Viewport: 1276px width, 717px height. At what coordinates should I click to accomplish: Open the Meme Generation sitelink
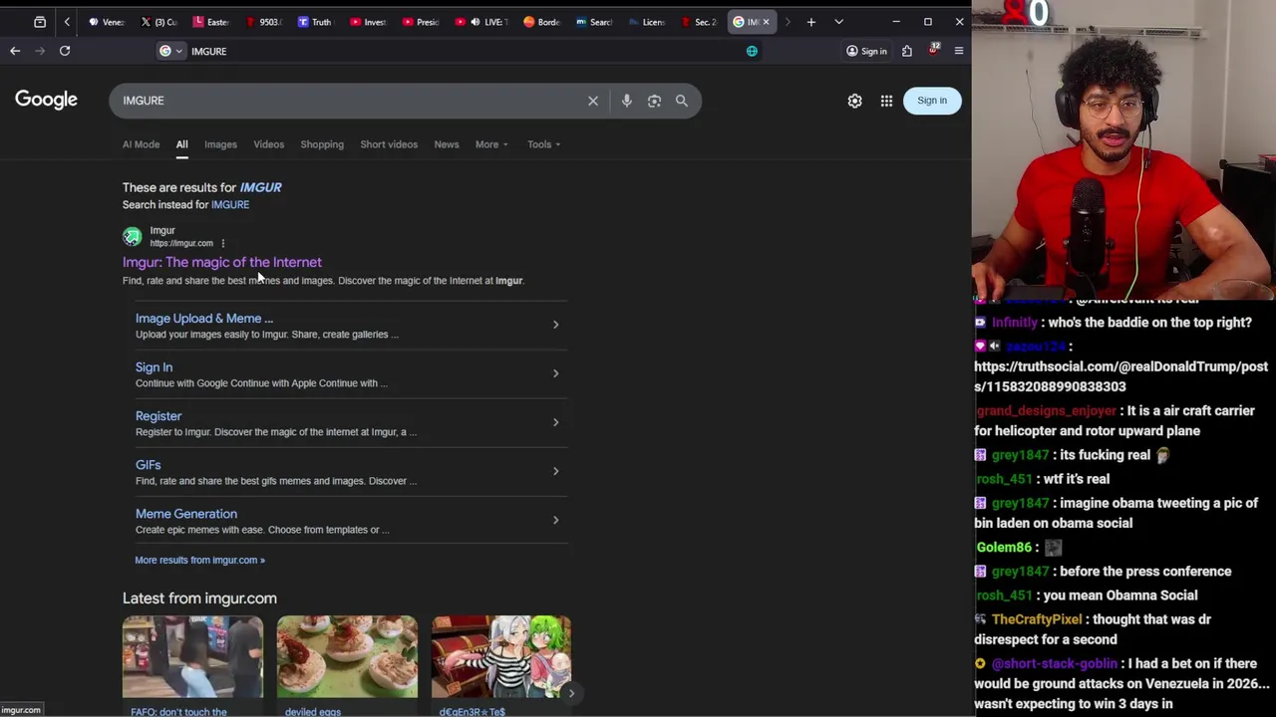click(186, 514)
